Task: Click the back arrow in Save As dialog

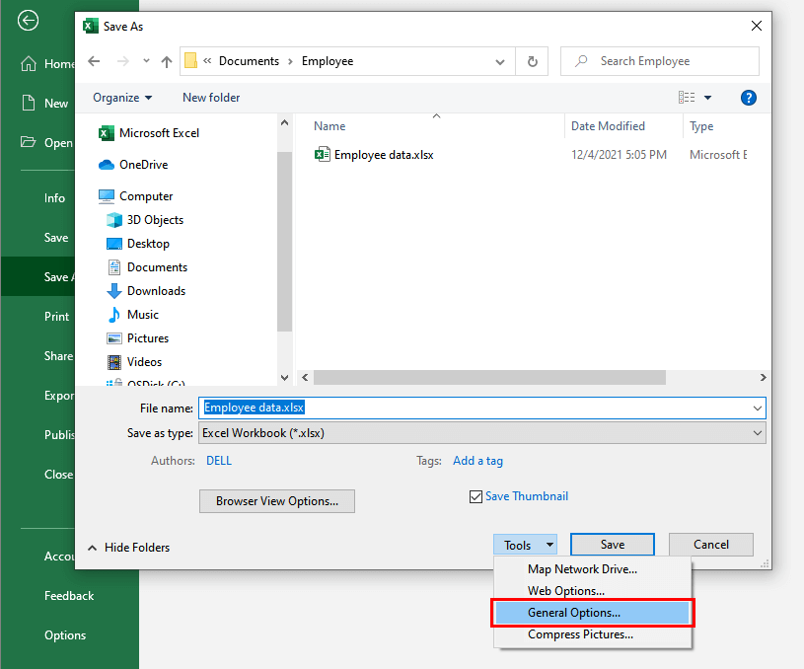Action: (94, 61)
